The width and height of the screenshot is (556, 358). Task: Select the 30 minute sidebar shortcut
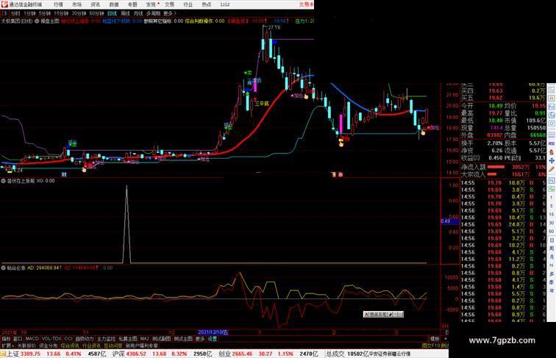[552, 223]
